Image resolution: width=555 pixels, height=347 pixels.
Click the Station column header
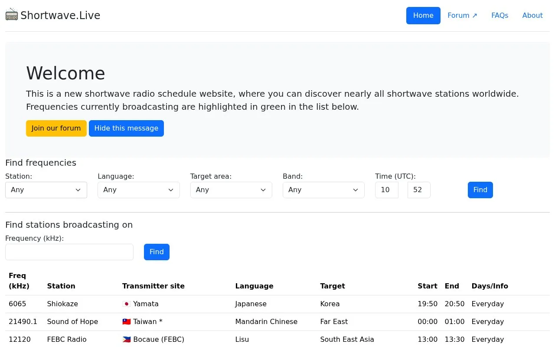[x=61, y=286]
